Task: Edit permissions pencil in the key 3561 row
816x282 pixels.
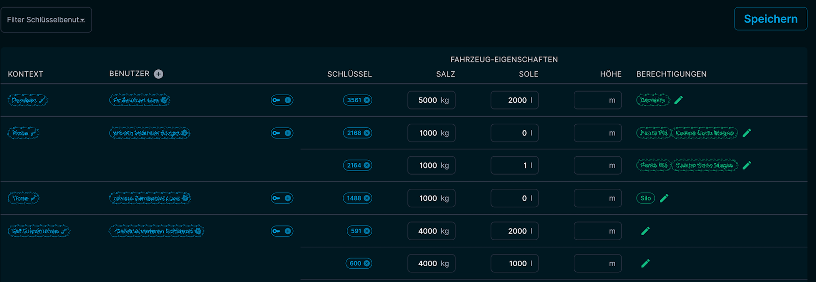Action: (678, 100)
